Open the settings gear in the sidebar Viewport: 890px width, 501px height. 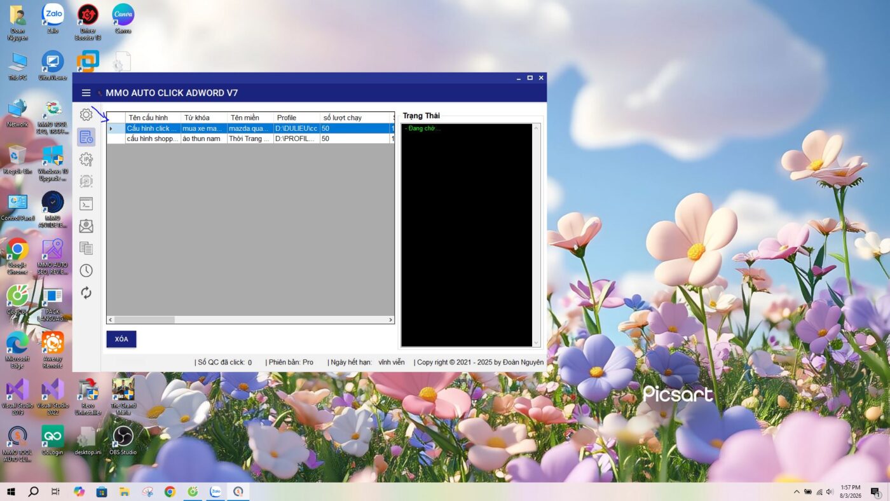86,115
